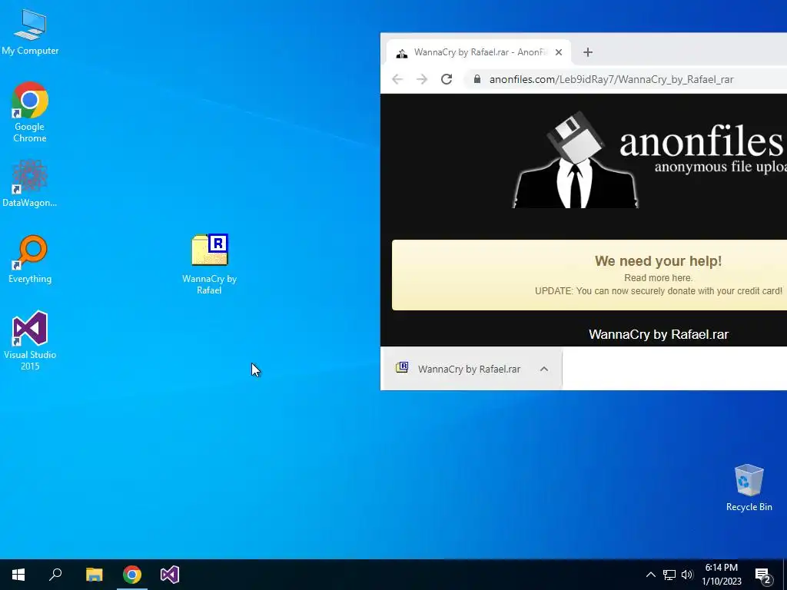This screenshot has width=787, height=590.
Task: Click the taskbar clock showing 6:14 PM
Action: click(x=721, y=568)
